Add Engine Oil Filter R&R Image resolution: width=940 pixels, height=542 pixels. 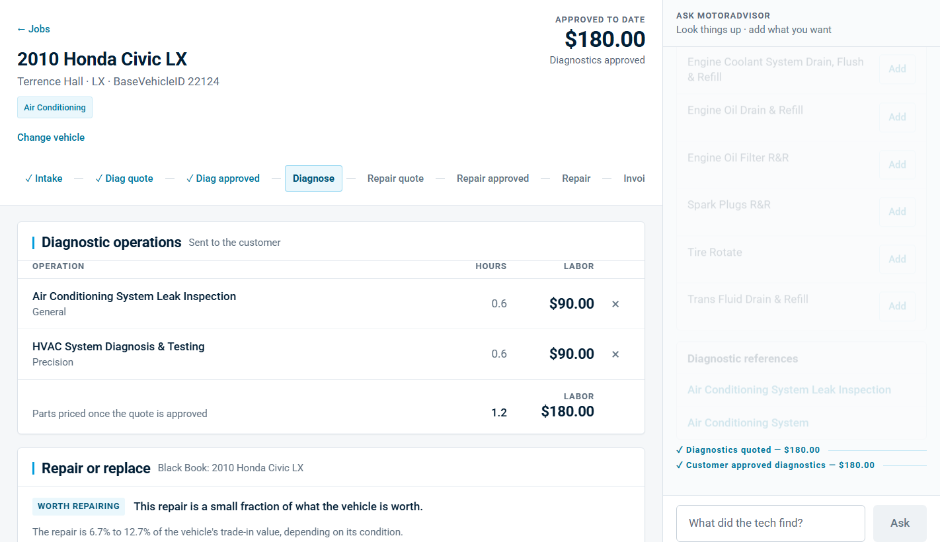[x=897, y=165]
